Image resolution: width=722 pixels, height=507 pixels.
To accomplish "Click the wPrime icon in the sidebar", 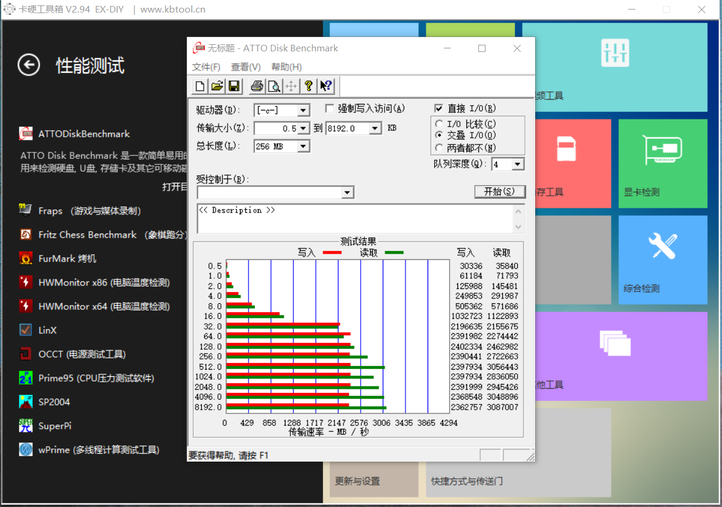I will 26,449.
